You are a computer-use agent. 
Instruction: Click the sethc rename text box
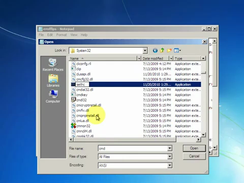[82, 84]
